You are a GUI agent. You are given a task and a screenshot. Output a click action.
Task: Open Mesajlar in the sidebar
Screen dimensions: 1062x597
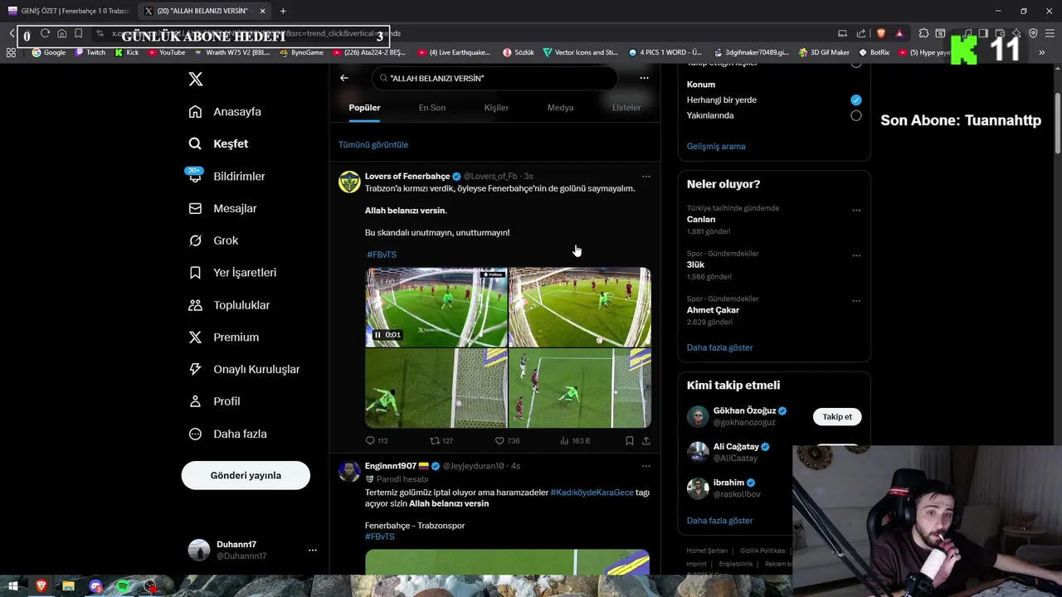[222, 208]
